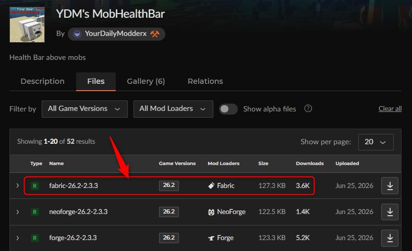Click the NeoForge loader icon
This screenshot has width=412, height=251.
pyautogui.click(x=211, y=212)
